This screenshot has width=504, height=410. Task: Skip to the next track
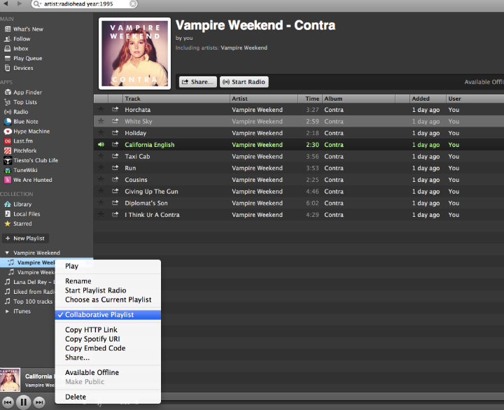(39, 402)
